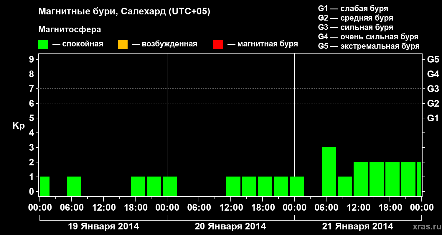Click the first bar at 00:00, 19 January
This screenshot has height=235, width=442.
pos(45,186)
